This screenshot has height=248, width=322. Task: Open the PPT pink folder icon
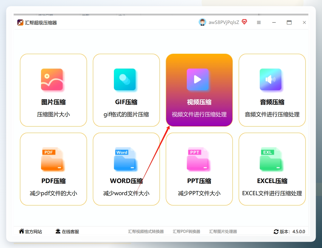(x=198, y=159)
